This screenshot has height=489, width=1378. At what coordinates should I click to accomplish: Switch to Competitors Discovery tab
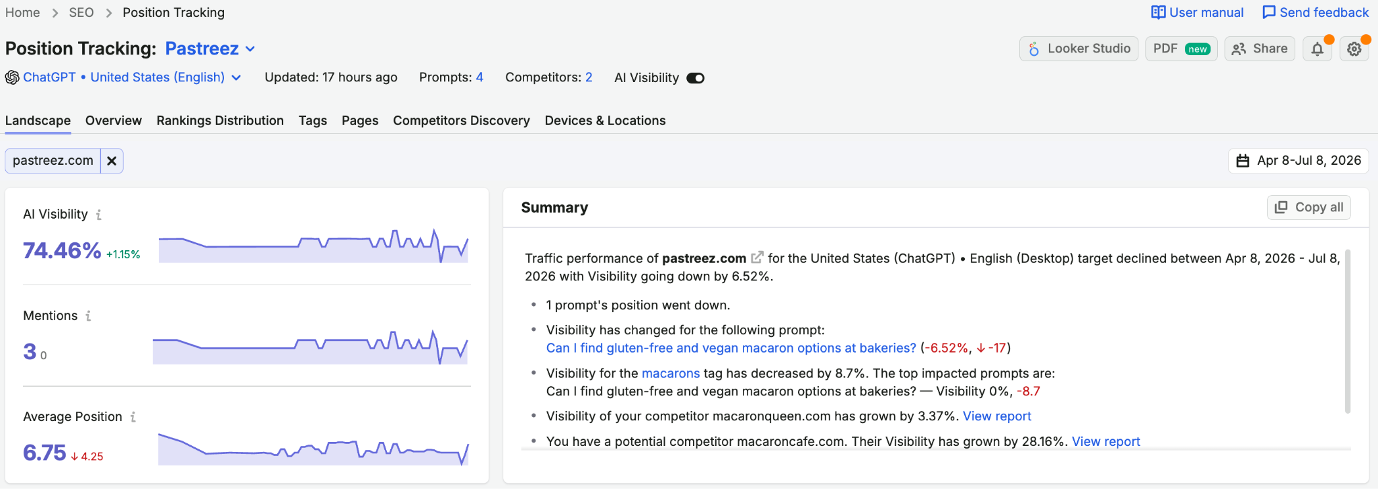coord(462,120)
